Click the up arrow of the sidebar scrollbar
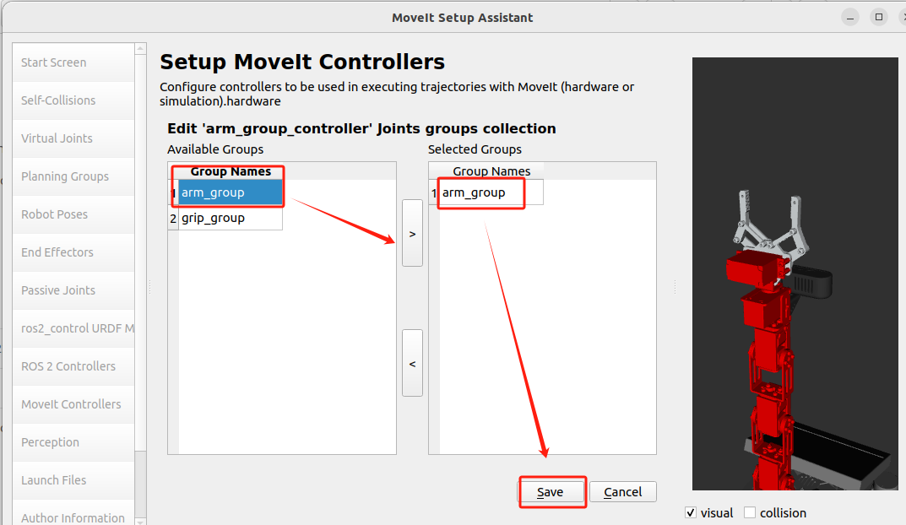Screen dimensions: 906x525 click(x=140, y=48)
